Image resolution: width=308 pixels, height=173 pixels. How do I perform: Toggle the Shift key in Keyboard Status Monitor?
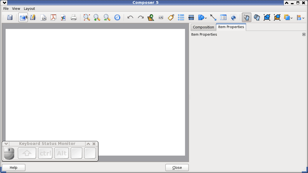pyautogui.click(x=27, y=153)
